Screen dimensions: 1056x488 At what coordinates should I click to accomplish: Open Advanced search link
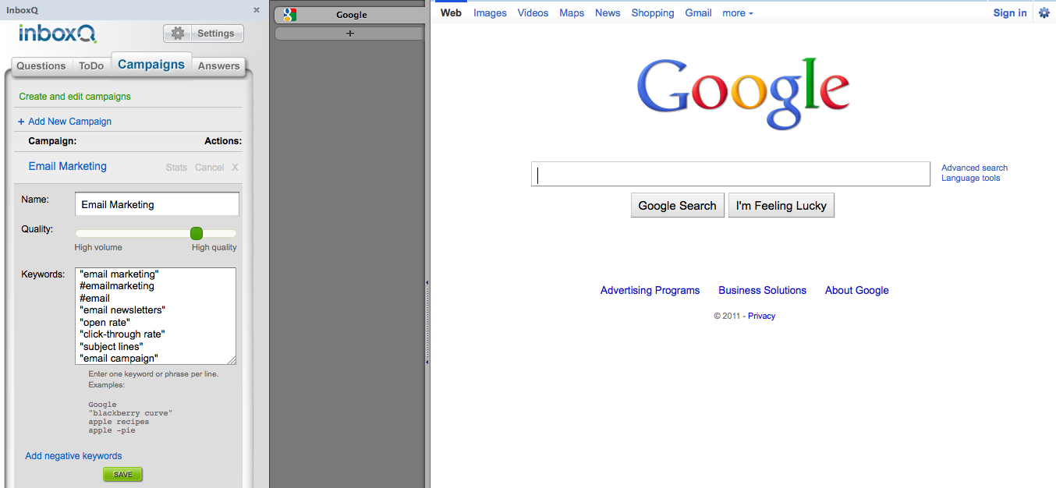click(x=974, y=168)
